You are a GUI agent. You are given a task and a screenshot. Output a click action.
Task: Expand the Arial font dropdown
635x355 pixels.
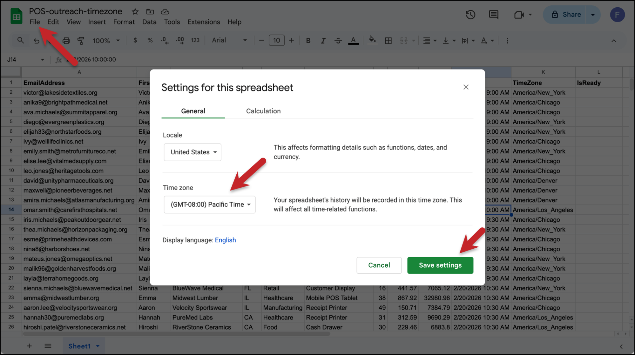coord(229,40)
